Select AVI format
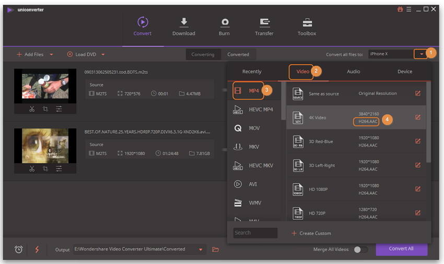Viewport: 444px width, 264px height. click(253, 184)
